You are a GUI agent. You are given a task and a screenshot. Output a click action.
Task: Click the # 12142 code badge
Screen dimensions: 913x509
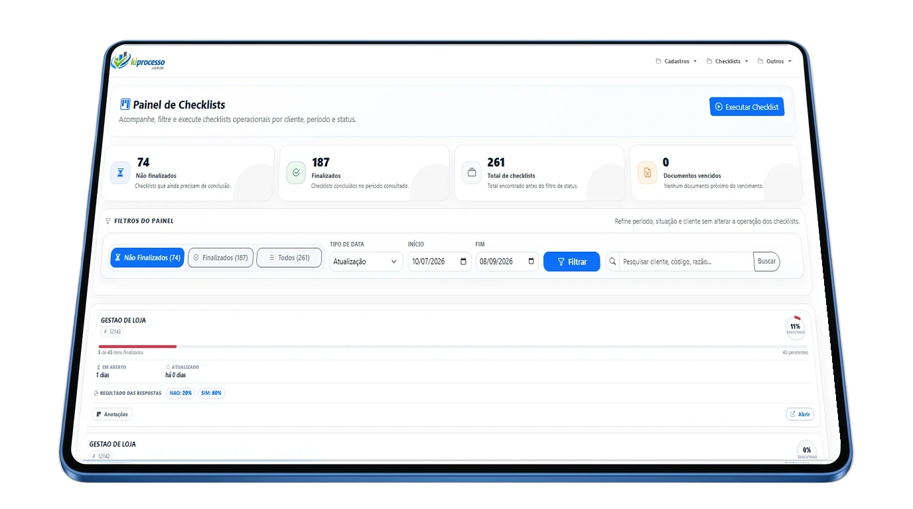[101, 456]
